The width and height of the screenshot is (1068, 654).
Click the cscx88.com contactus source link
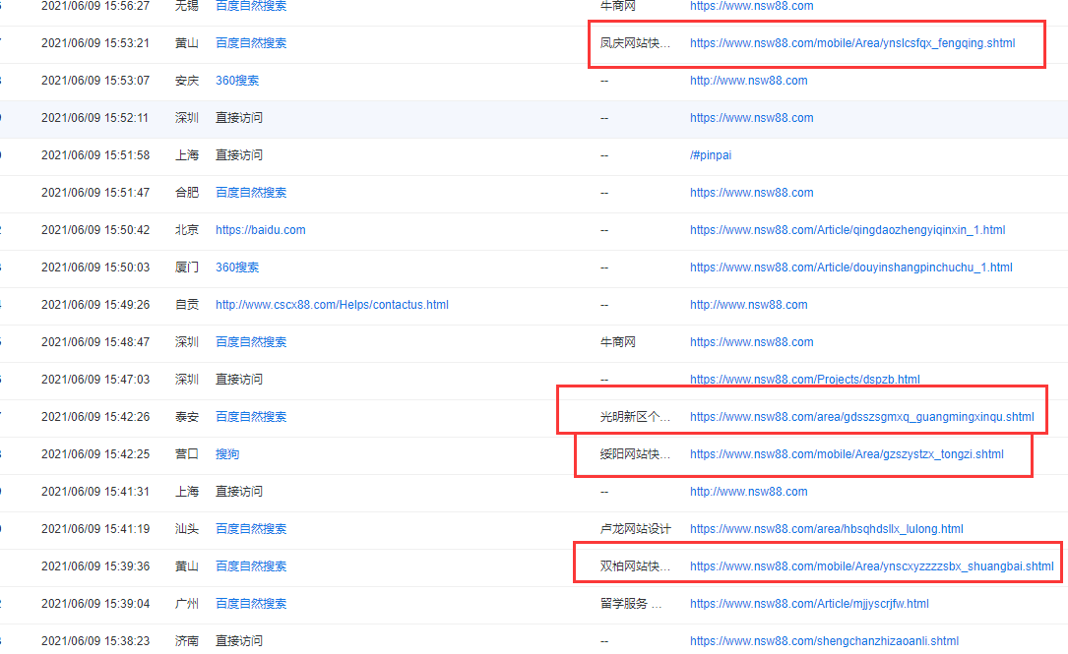(332, 304)
